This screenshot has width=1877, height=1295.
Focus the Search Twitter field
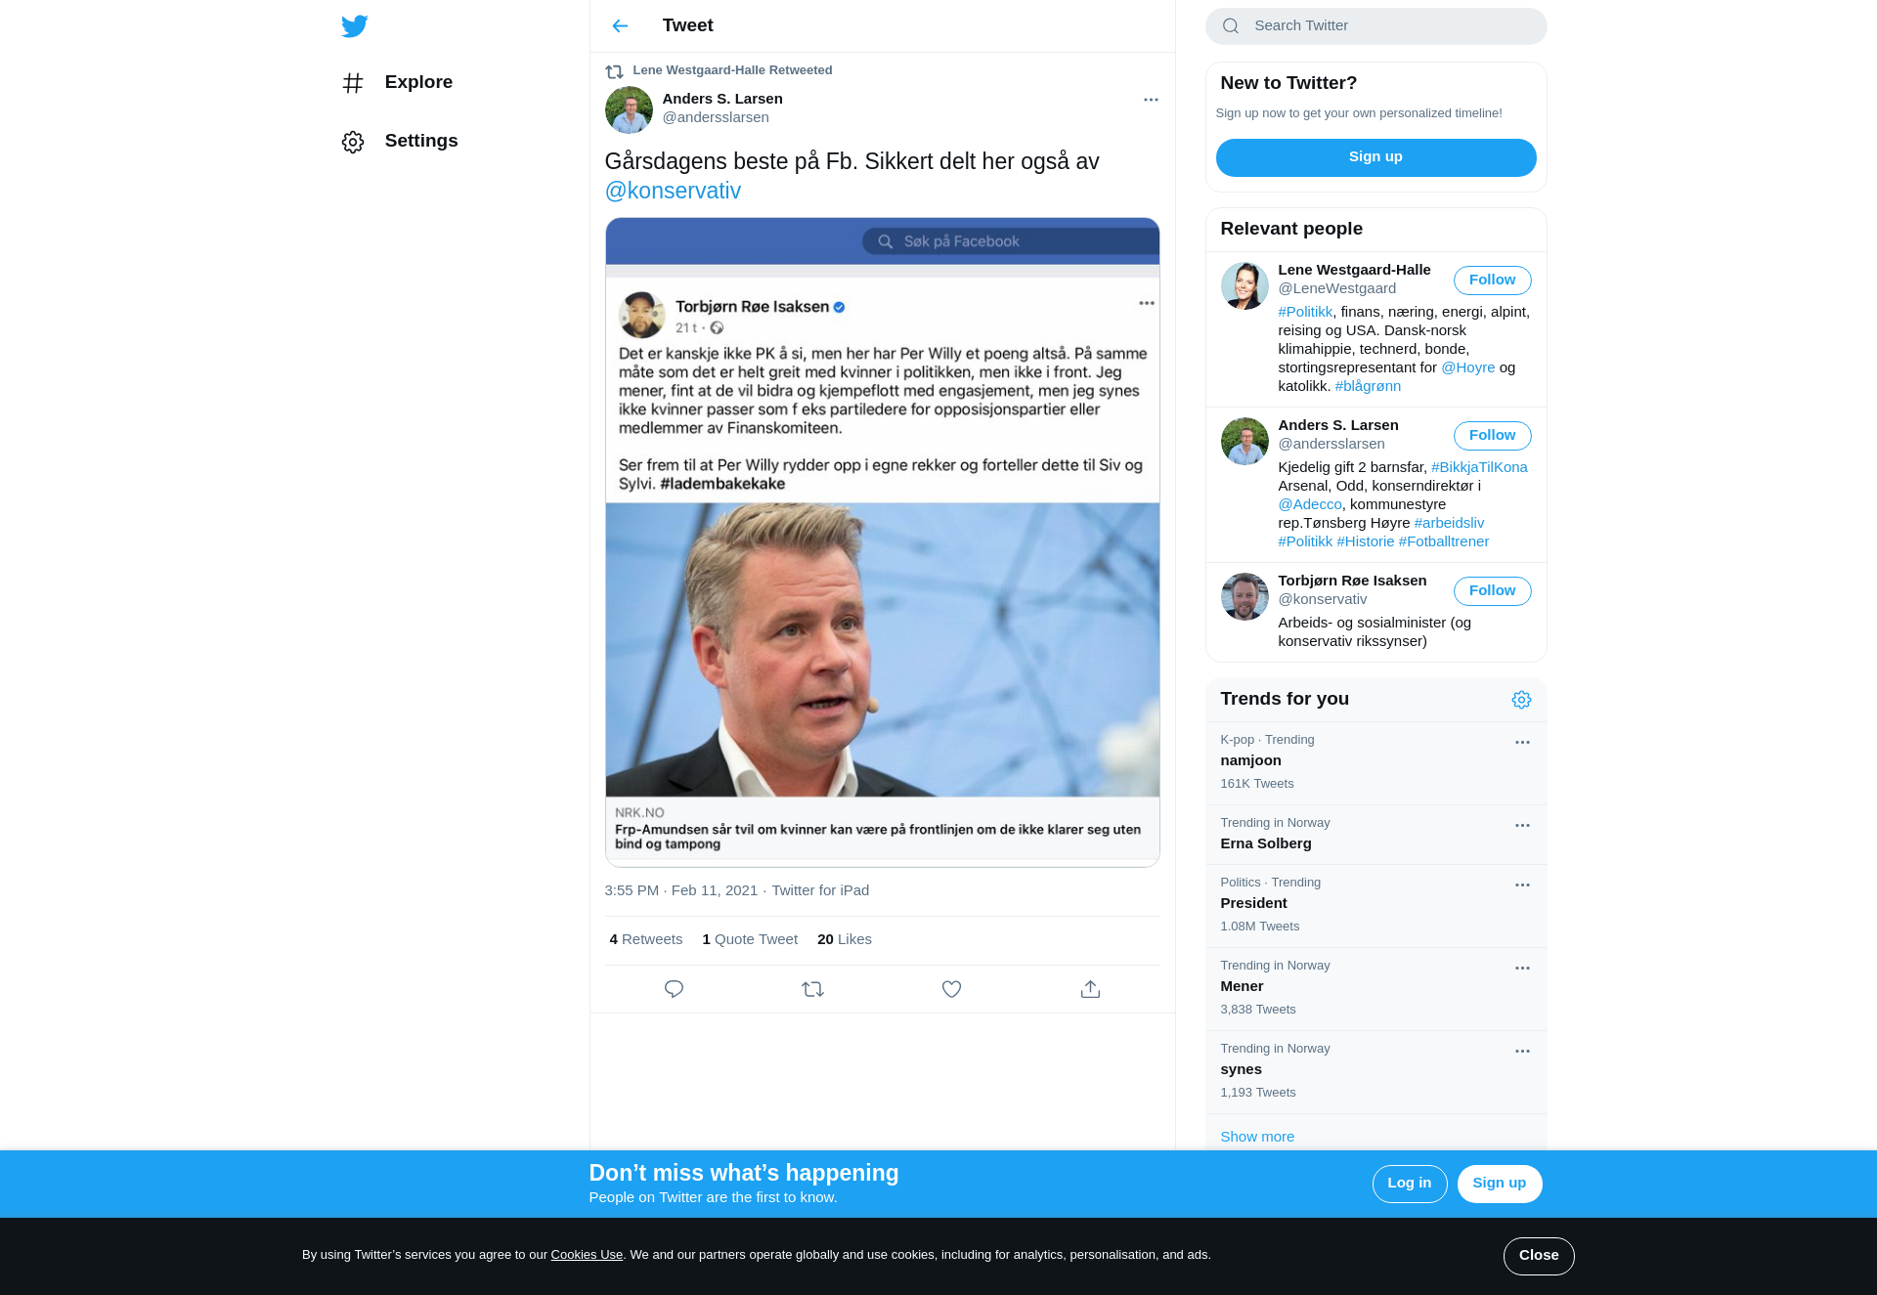click(1375, 26)
